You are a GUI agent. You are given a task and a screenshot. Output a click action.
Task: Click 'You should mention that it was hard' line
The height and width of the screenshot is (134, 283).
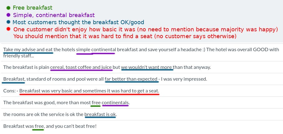pos(125,36)
